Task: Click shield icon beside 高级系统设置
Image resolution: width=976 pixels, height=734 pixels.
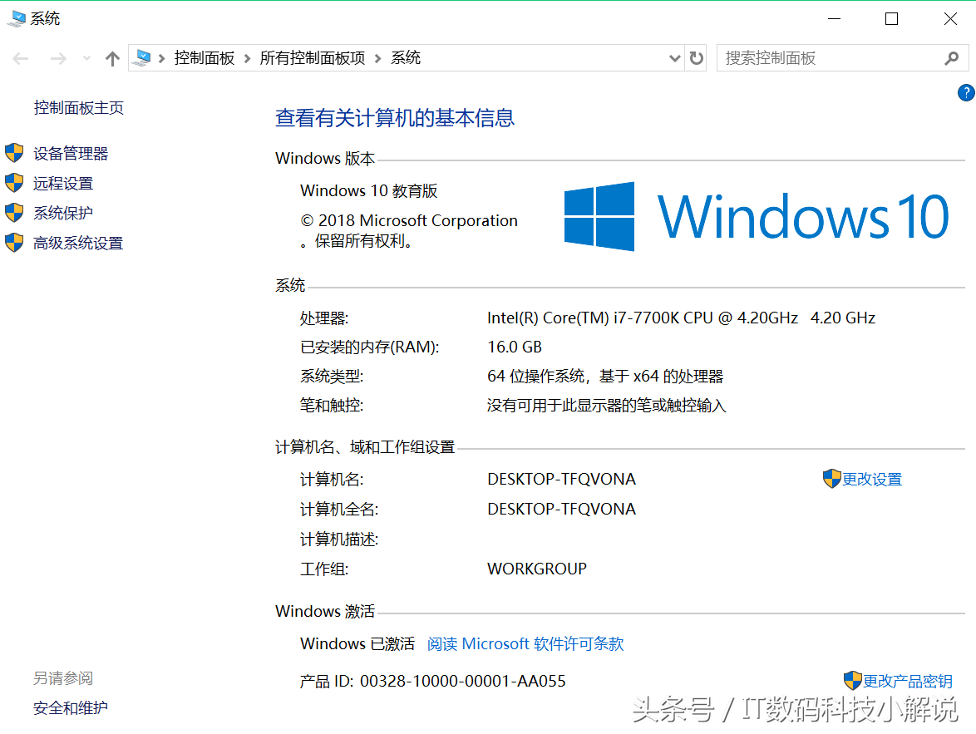Action: pos(14,243)
